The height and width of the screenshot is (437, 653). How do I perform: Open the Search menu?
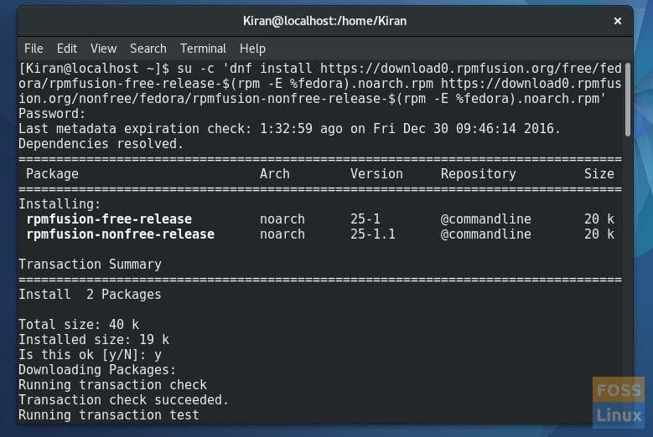pyautogui.click(x=148, y=49)
